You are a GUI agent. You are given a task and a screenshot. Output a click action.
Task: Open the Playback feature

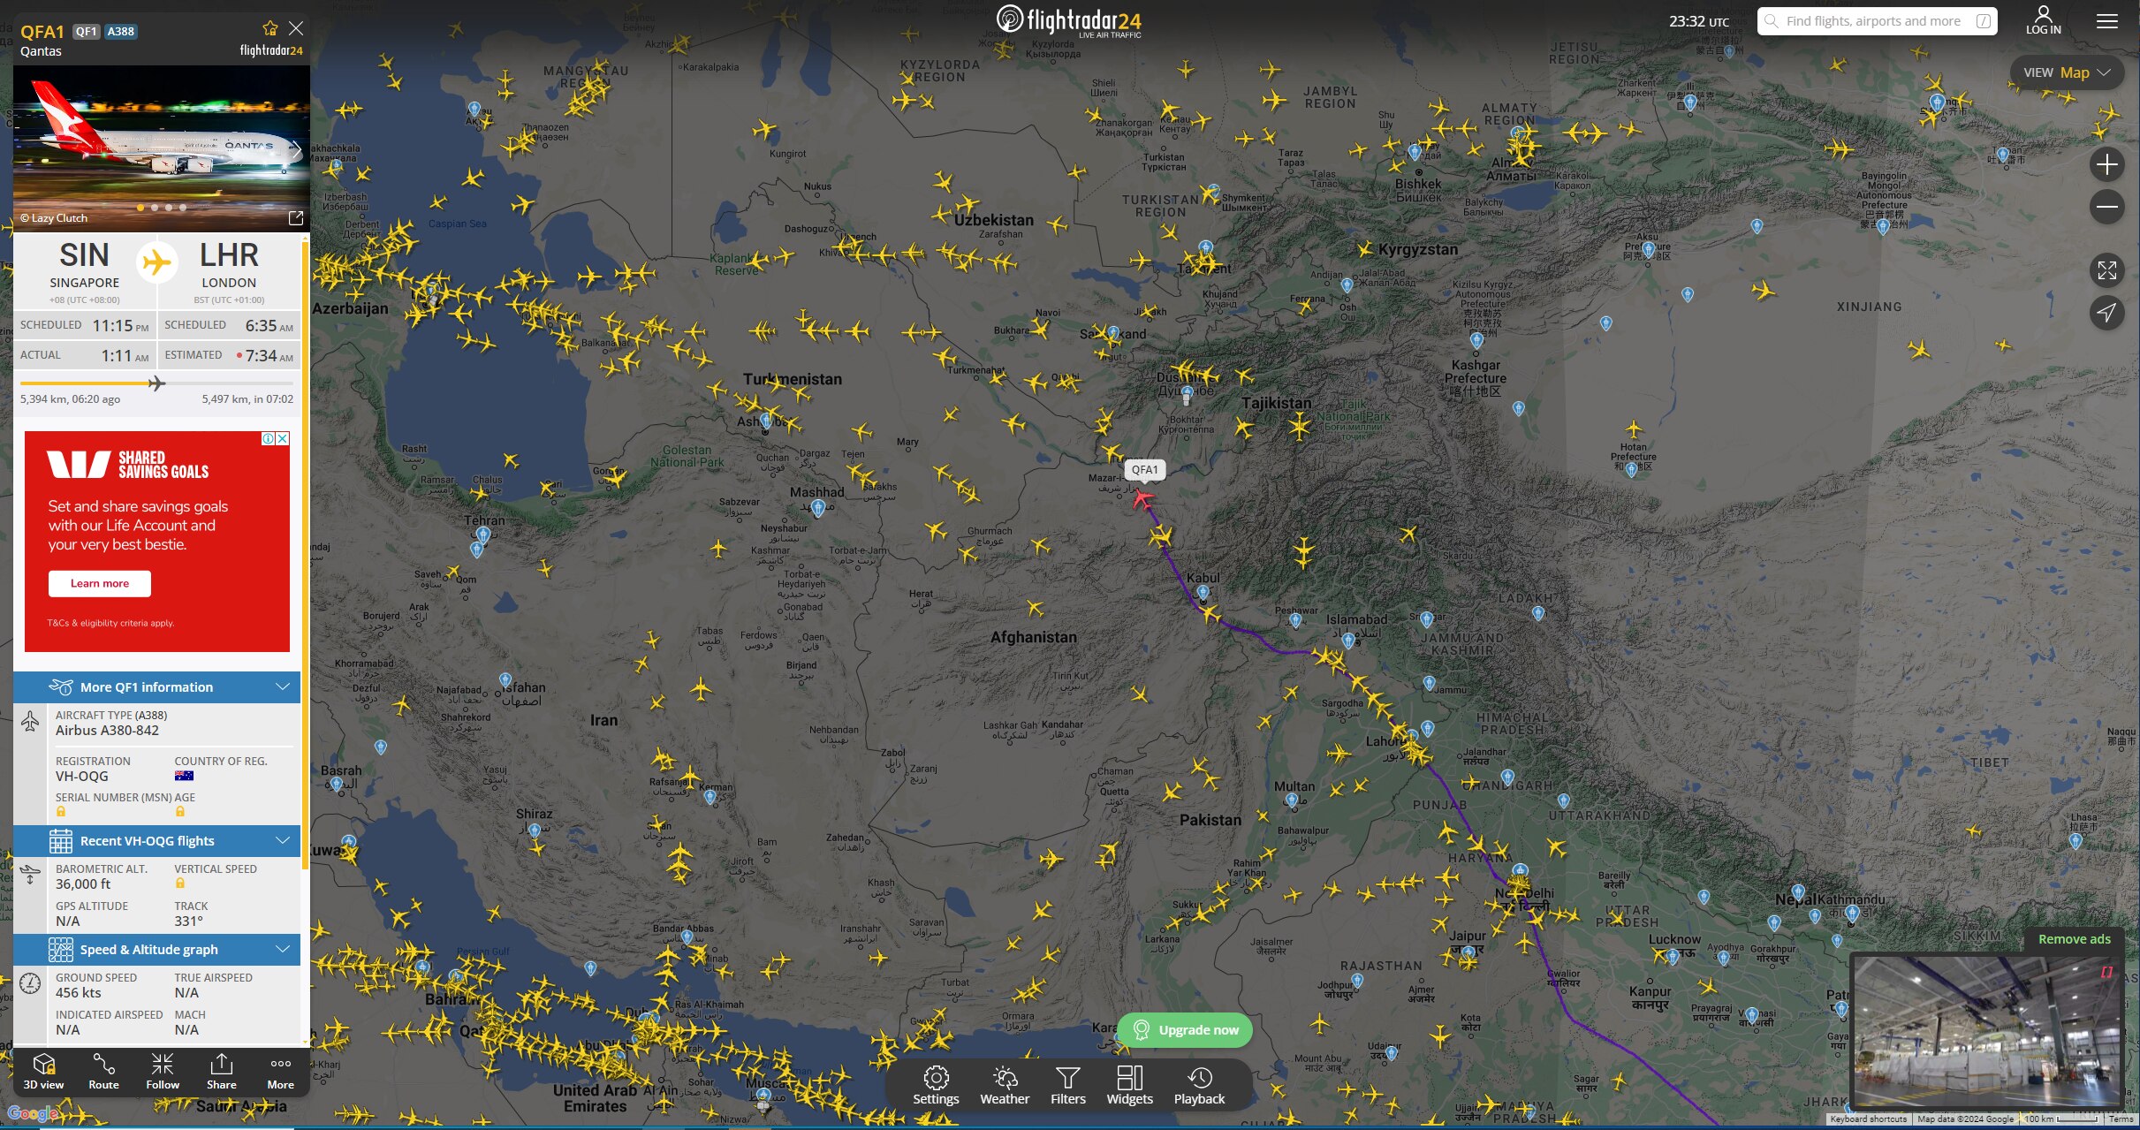point(1200,1085)
